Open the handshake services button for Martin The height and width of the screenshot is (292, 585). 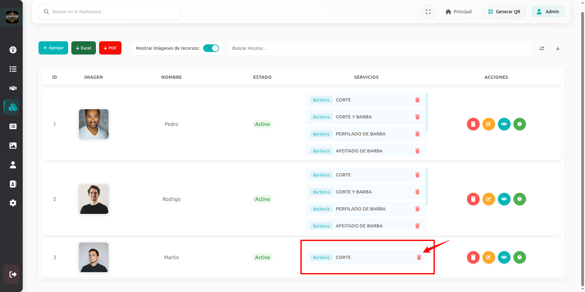point(504,257)
